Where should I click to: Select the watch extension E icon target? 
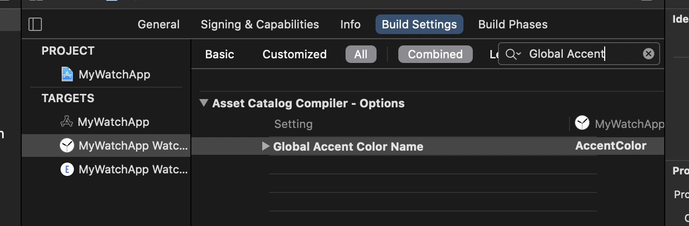67,169
